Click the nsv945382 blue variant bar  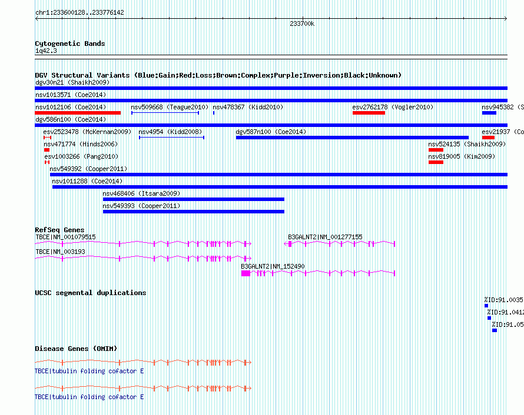click(x=489, y=113)
